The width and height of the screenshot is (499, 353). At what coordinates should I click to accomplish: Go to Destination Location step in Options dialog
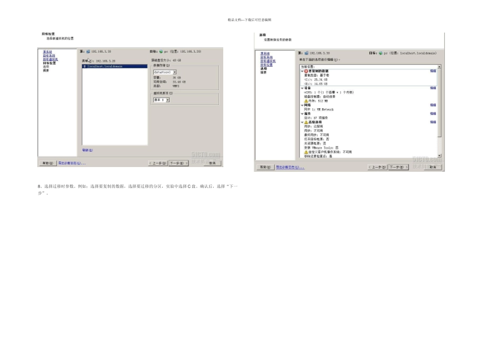pos(267,65)
